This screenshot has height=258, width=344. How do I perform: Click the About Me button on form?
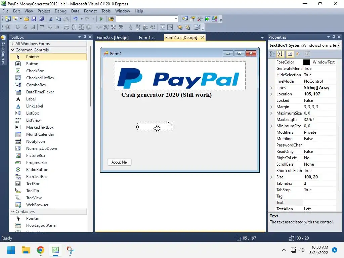(x=119, y=162)
